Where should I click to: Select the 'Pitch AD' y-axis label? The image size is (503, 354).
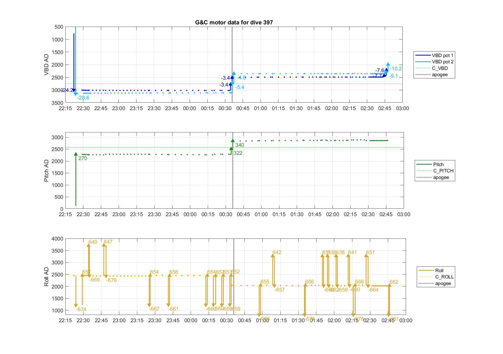click(x=46, y=171)
